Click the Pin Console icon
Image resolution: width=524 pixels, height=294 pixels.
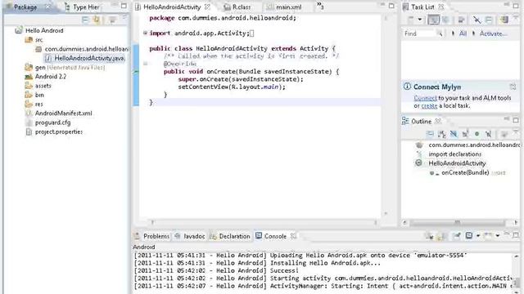457,236
